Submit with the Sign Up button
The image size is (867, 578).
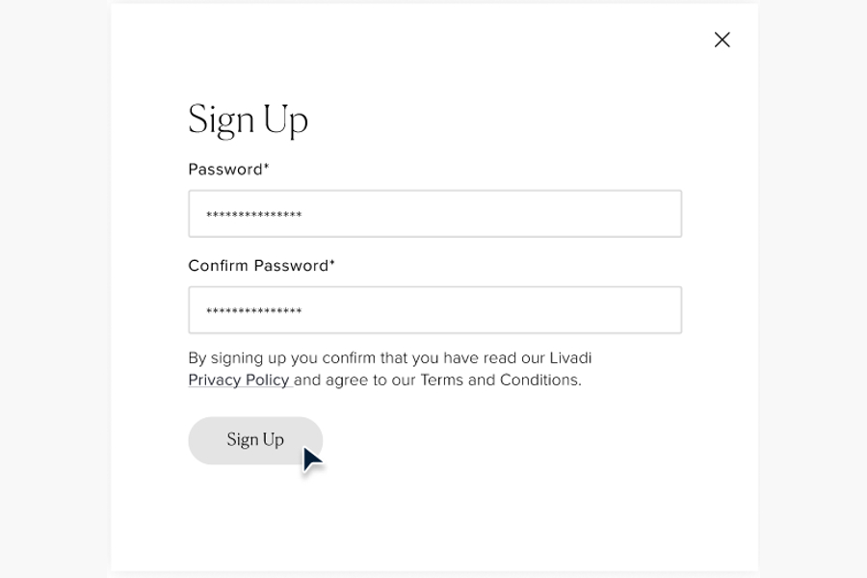pos(255,440)
